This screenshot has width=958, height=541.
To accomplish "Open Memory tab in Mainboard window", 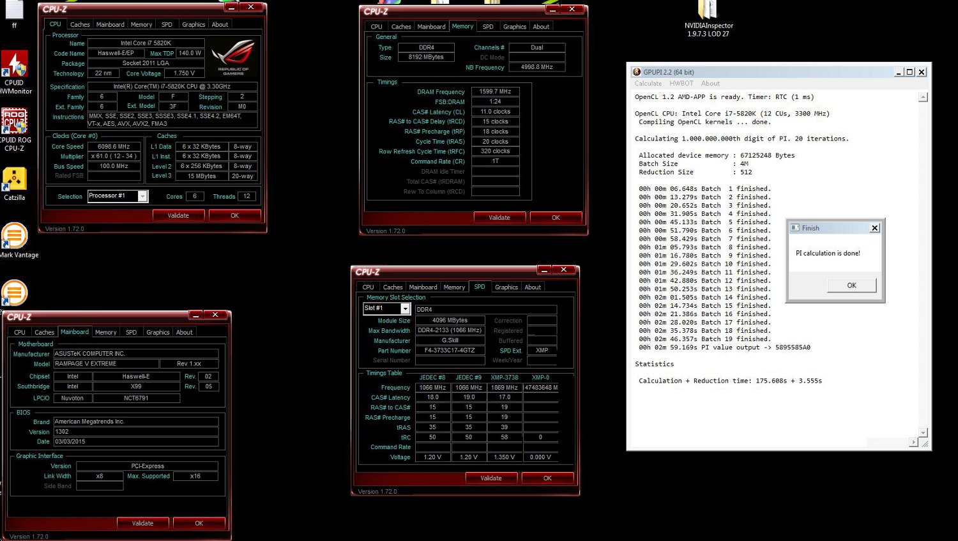I will (105, 332).
